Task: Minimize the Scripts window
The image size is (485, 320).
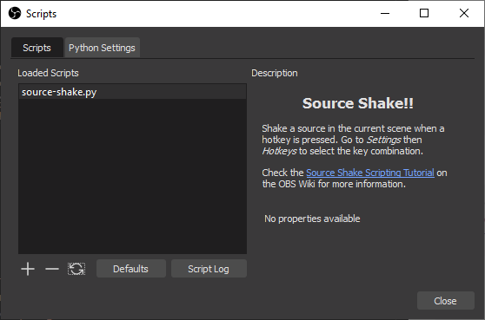Action: 385,13
